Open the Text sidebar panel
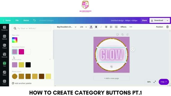The image size is (171, 96). point(5,64)
